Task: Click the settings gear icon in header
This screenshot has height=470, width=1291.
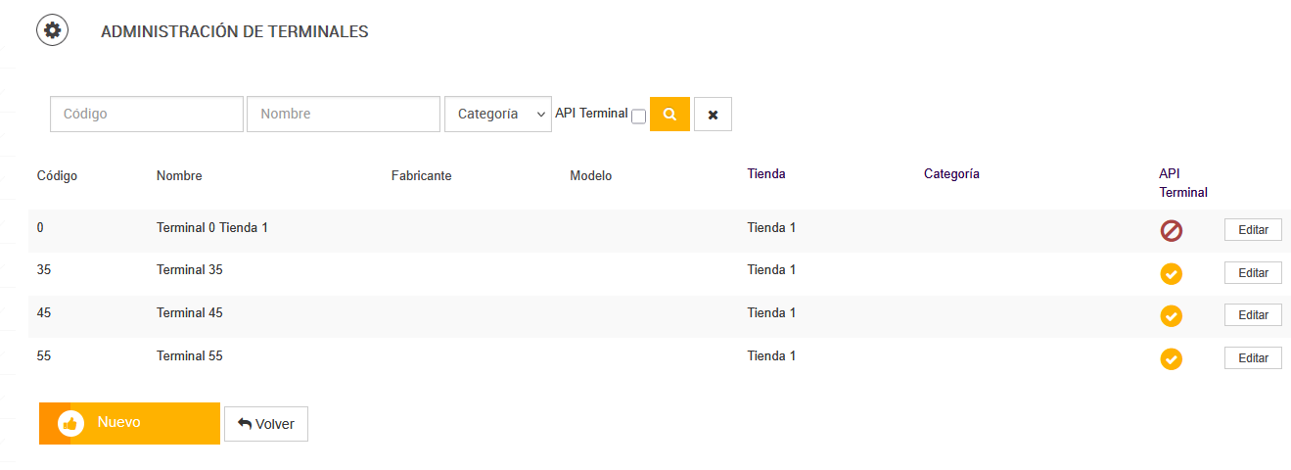Action: coord(52,30)
